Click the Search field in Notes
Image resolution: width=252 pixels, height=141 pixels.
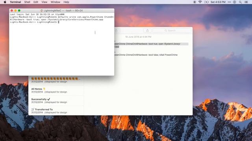172,31
